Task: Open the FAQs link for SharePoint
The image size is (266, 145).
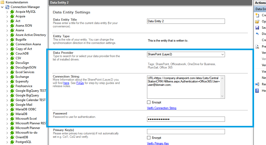Action: click(x=80, y=83)
